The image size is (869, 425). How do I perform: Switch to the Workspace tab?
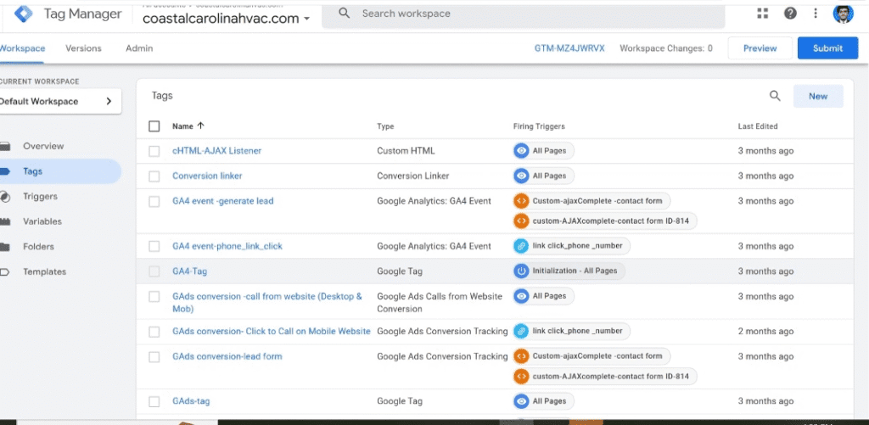pos(22,48)
